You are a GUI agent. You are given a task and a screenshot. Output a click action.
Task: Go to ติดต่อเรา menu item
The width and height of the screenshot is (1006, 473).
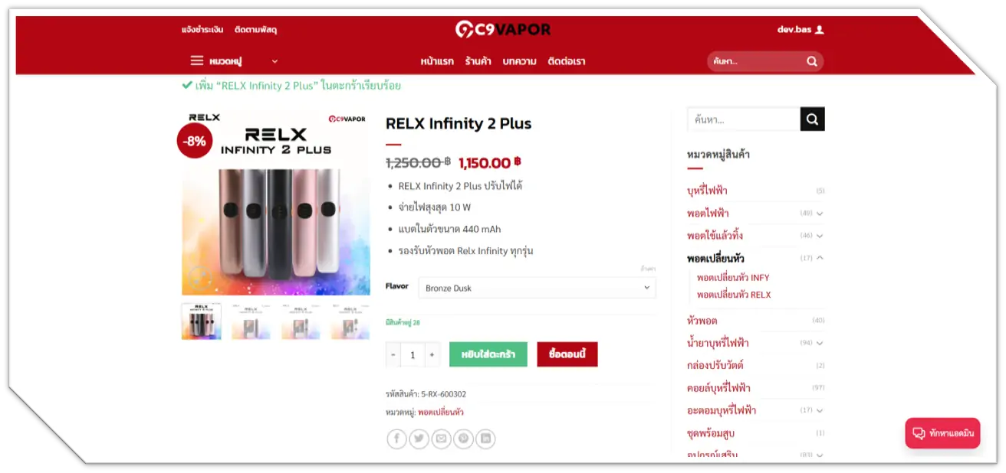tap(567, 61)
